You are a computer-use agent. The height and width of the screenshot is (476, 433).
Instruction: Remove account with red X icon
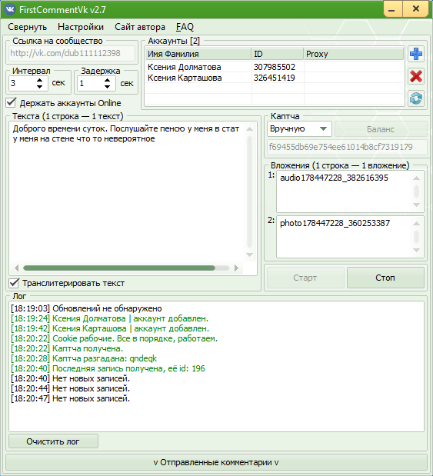tap(415, 76)
